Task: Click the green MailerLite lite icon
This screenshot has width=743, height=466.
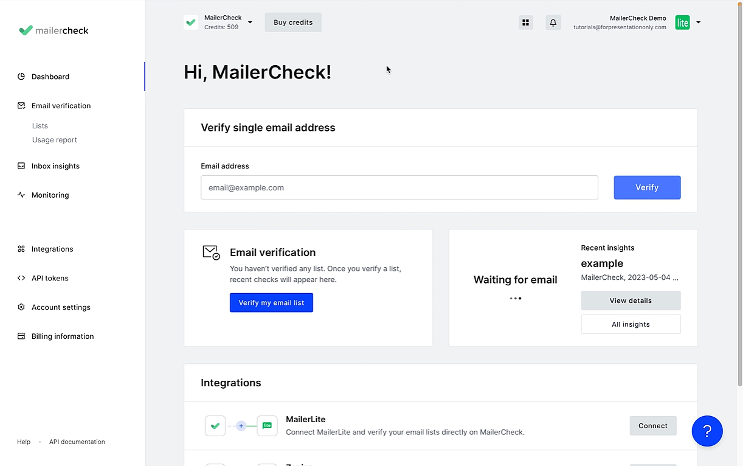Action: tap(267, 426)
